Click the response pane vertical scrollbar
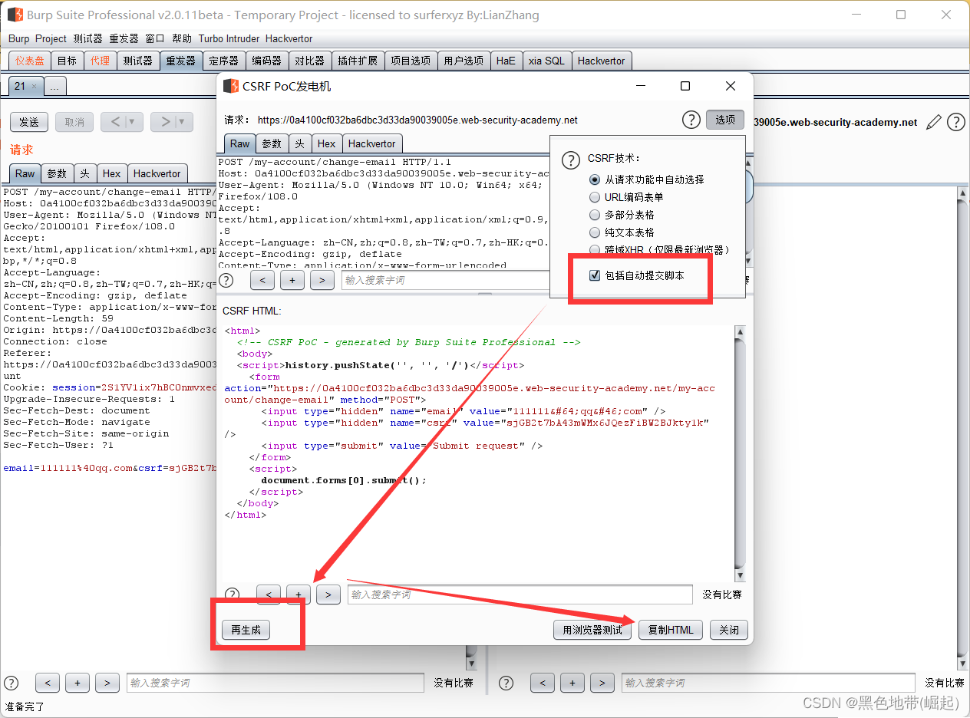Image resolution: width=970 pixels, height=718 pixels. click(x=964, y=430)
